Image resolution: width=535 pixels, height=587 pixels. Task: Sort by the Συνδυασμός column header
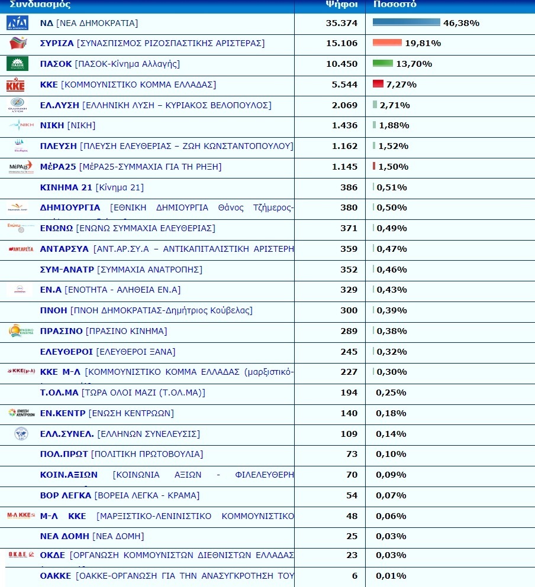(40, 5)
